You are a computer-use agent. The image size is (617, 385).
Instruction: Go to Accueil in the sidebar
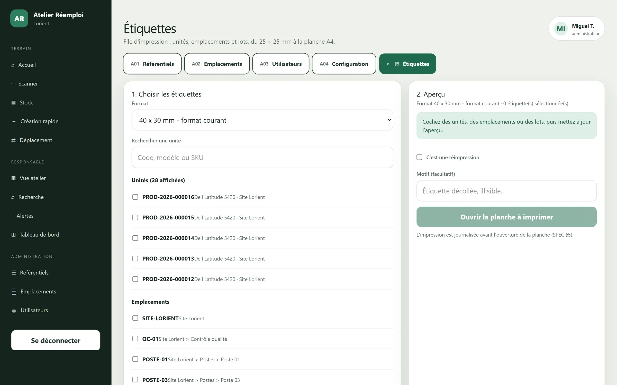56,65
